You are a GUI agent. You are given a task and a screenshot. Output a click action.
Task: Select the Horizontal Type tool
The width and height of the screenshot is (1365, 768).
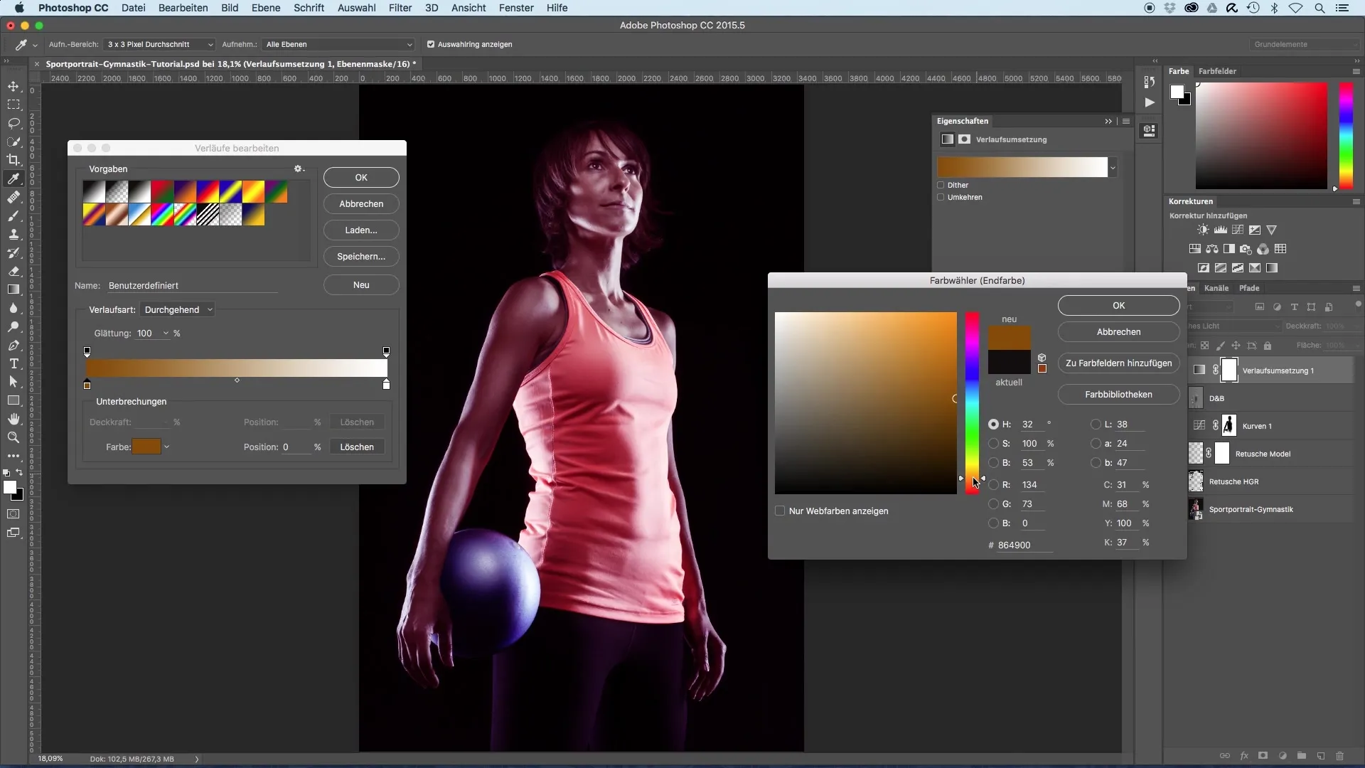click(x=14, y=363)
